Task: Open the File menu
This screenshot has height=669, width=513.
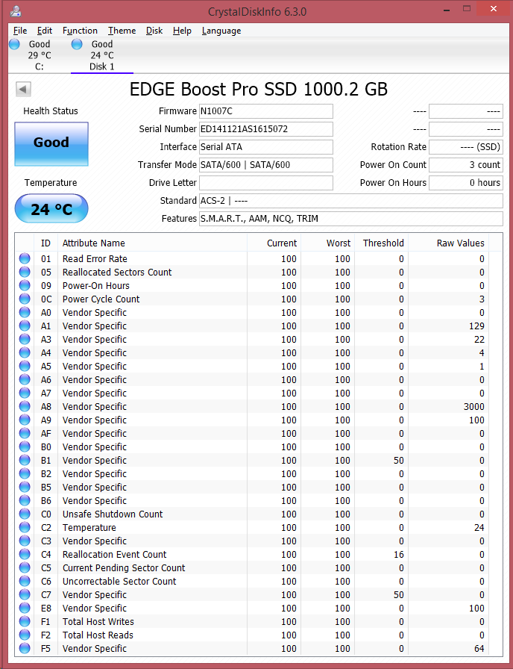Action: 20,31
